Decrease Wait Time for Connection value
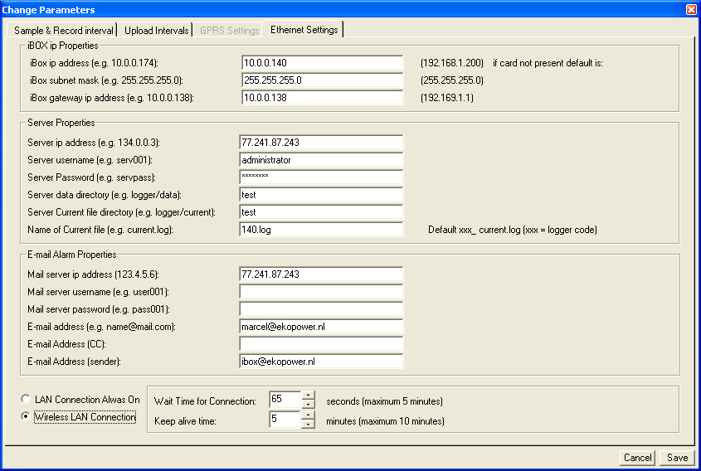This screenshot has height=471, width=701. tap(308, 405)
